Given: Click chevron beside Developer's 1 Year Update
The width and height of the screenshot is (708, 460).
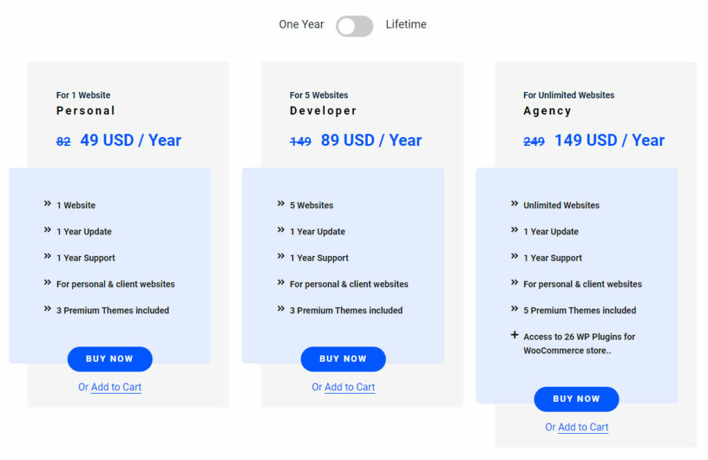Looking at the screenshot, I should tap(281, 230).
